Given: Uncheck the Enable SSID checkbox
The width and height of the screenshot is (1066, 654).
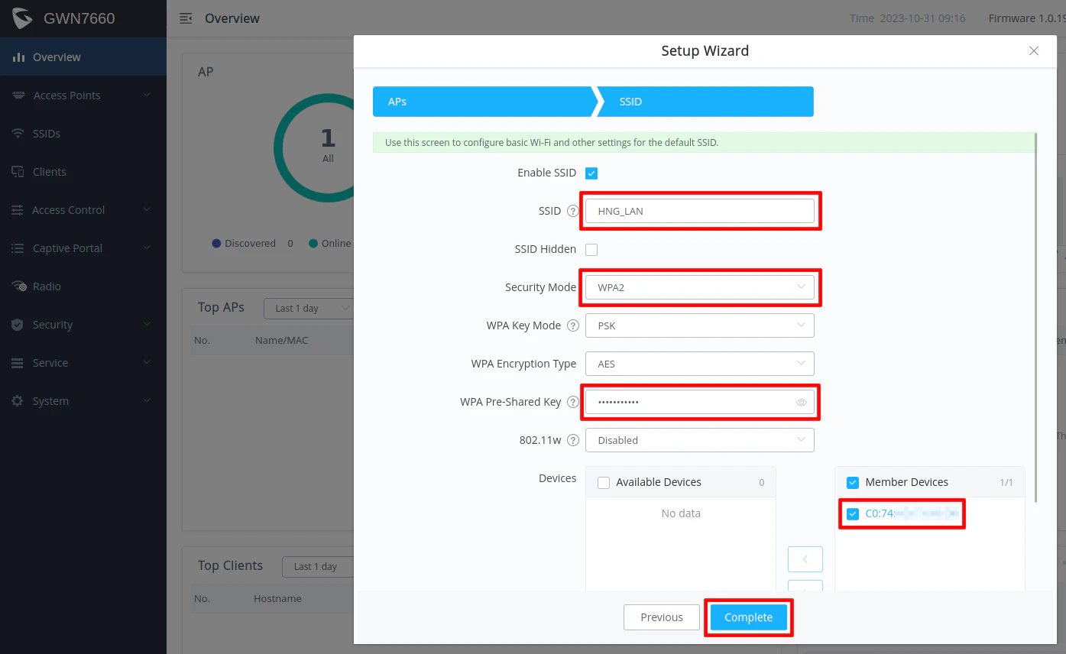Looking at the screenshot, I should click(591, 173).
